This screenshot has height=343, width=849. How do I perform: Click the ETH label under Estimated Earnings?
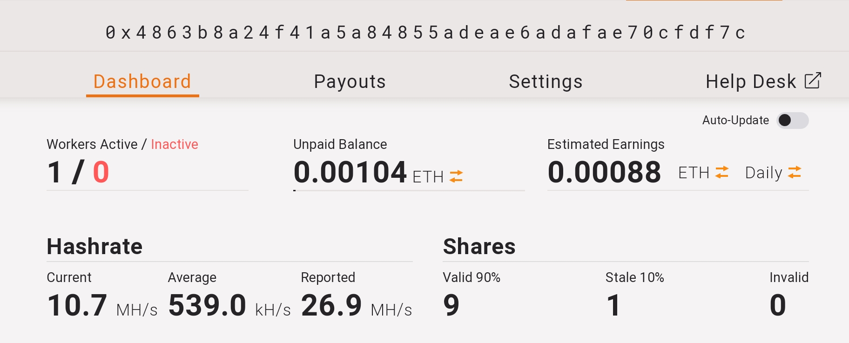coord(694,173)
